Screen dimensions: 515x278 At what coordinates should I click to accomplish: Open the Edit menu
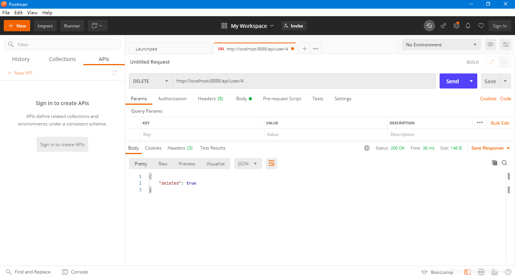coord(18,12)
